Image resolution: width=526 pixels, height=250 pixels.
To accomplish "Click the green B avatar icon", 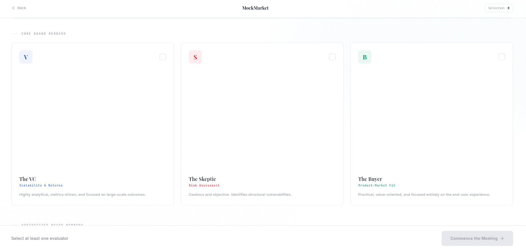I will click(365, 57).
